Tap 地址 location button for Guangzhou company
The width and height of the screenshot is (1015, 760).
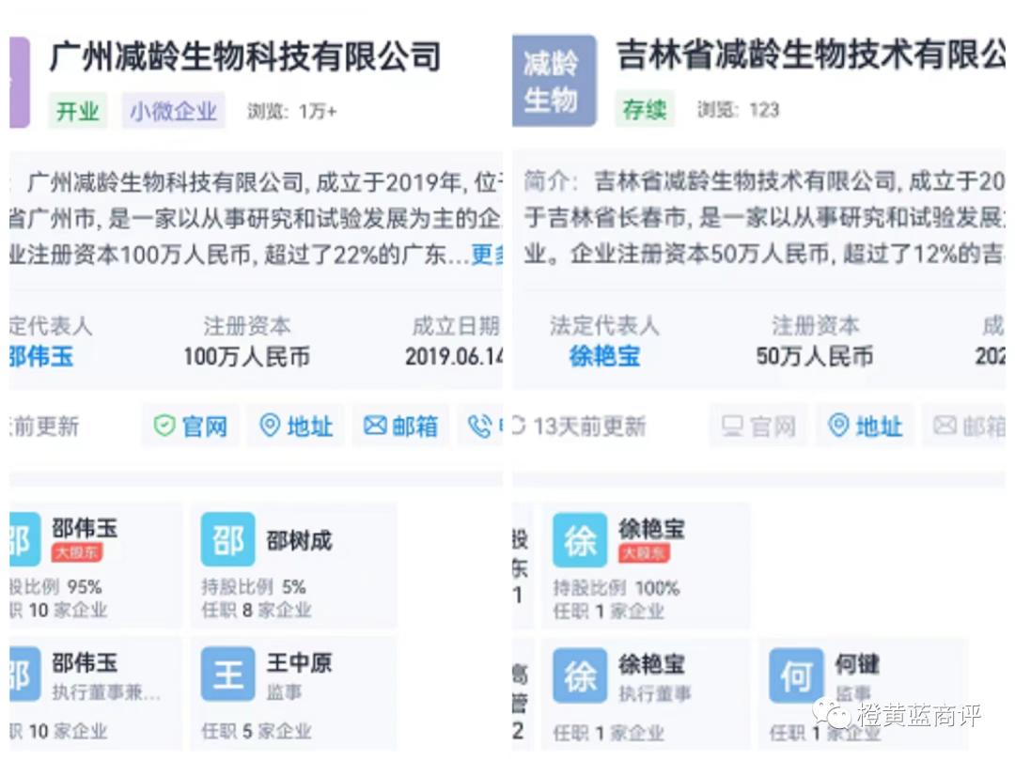coord(296,427)
